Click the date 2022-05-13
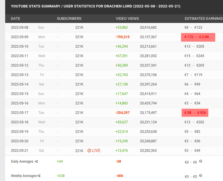The width and height of the screenshot is (223, 181). (x=20, y=75)
